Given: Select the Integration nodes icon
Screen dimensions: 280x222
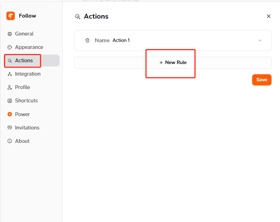Looking at the screenshot, I should click(x=10, y=74).
